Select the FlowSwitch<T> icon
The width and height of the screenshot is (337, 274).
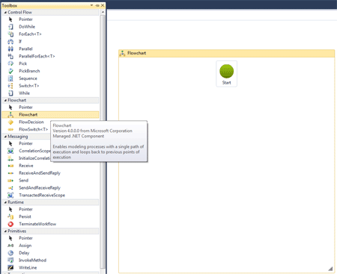10,129
